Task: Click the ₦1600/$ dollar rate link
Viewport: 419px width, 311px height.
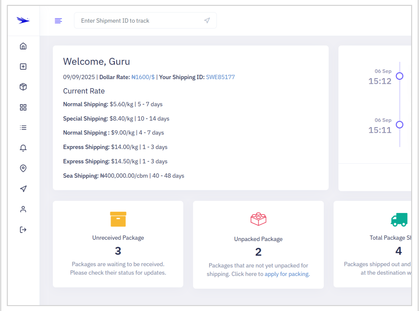Action: [143, 77]
